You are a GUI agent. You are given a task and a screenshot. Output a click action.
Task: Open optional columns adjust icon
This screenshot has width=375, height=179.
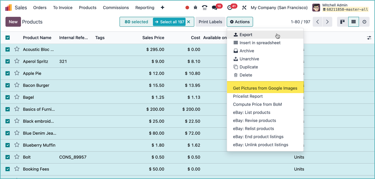[x=369, y=38]
